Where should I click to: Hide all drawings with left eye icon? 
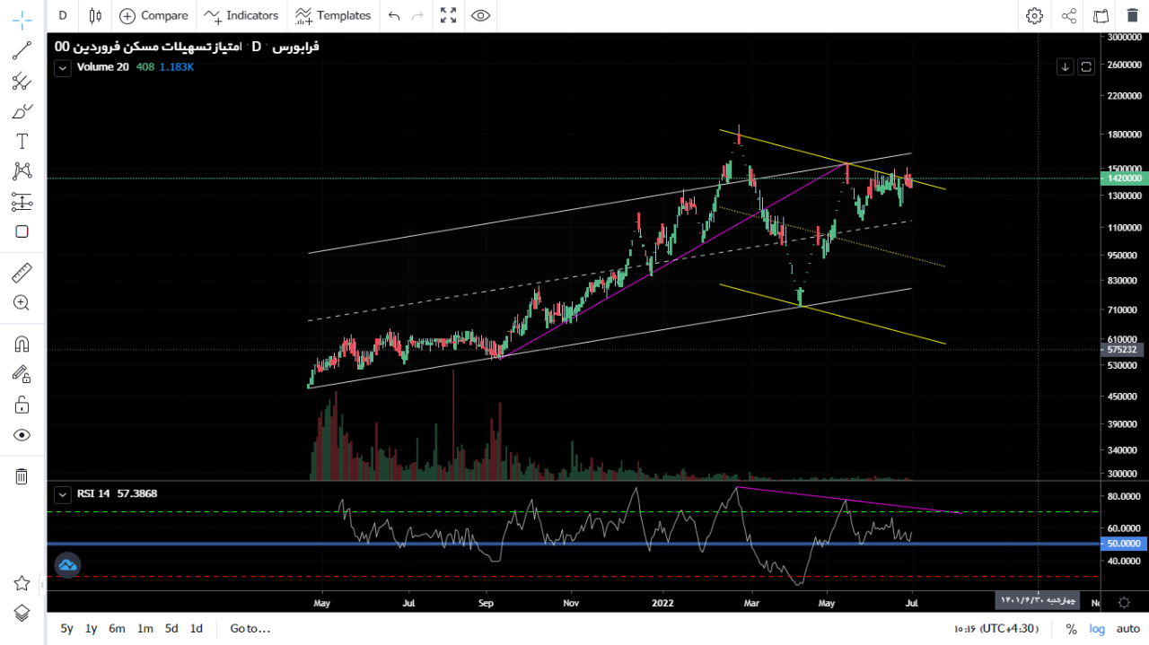(x=22, y=435)
